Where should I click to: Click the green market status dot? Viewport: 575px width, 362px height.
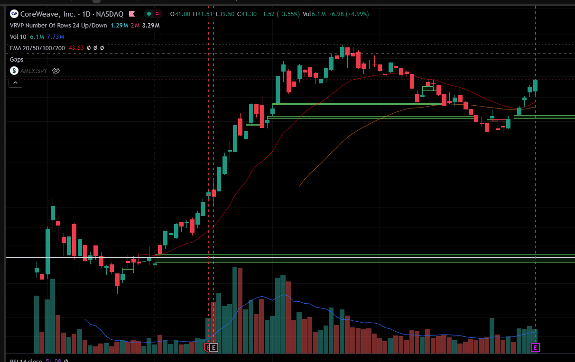pos(148,14)
